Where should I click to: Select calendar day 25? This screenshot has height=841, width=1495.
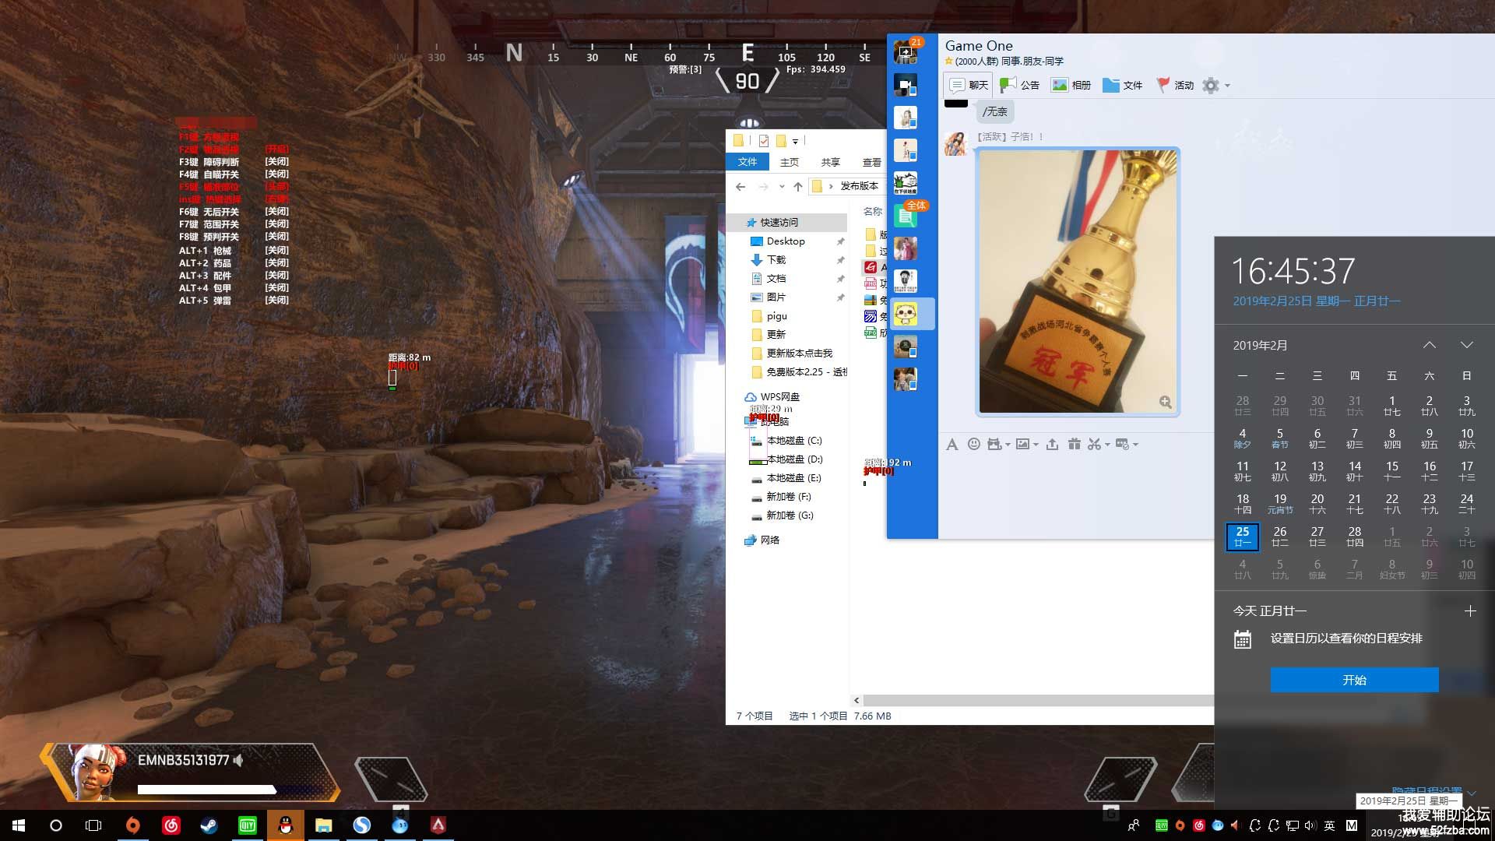pos(1243,537)
